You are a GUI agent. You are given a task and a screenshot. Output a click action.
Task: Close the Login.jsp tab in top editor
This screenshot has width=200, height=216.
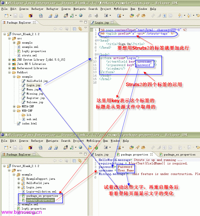[x=112, y=23]
